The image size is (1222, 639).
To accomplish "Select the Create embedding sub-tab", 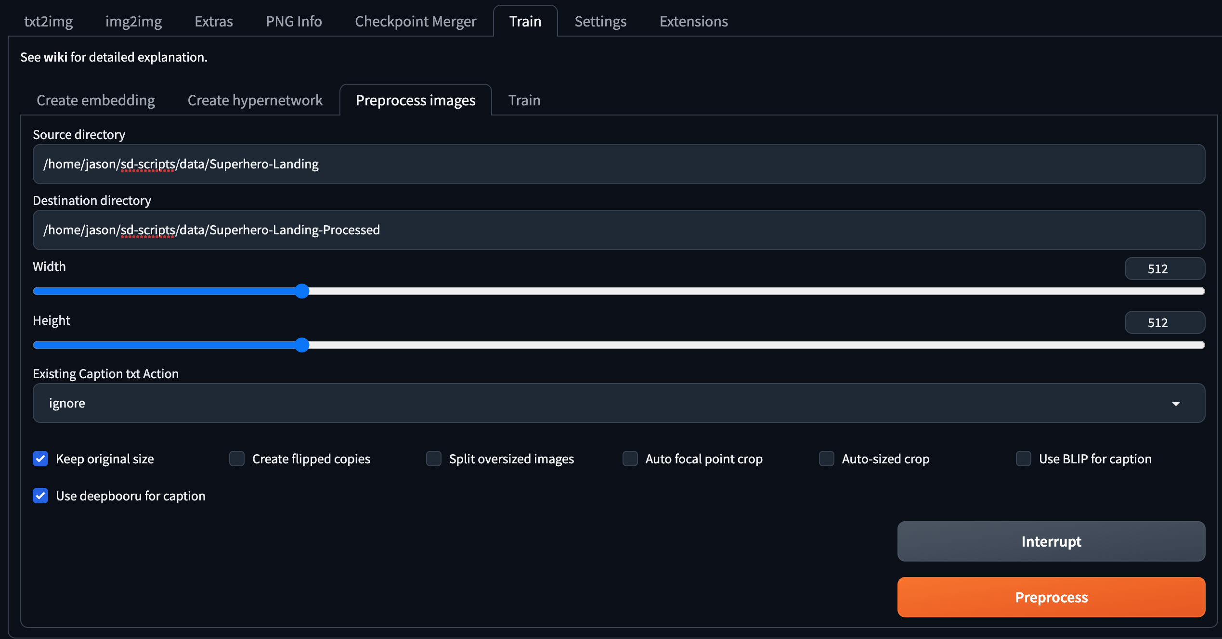I will pyautogui.click(x=96, y=100).
